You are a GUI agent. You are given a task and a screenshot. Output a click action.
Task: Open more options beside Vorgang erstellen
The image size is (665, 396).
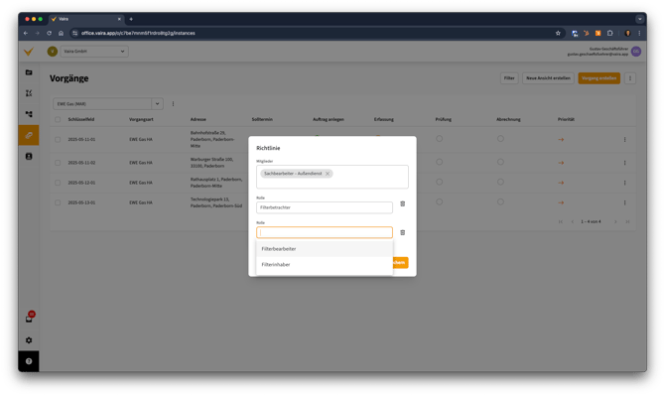coord(630,78)
